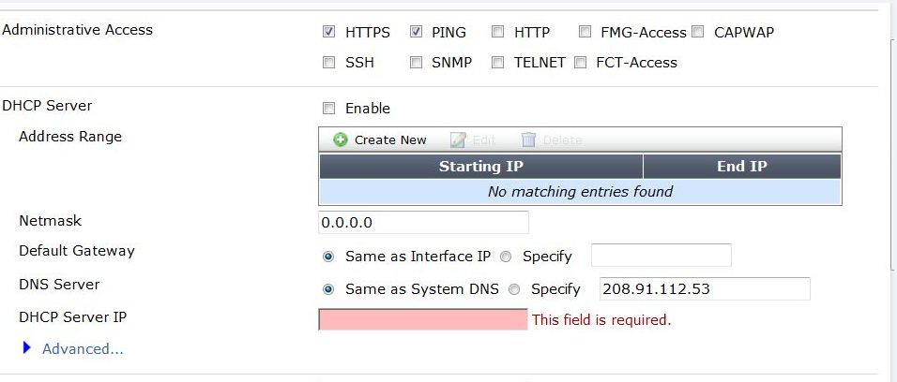Viewport: 897px width, 382px height.
Task: Choose Specify radio for DNS Server
Action: [514, 289]
